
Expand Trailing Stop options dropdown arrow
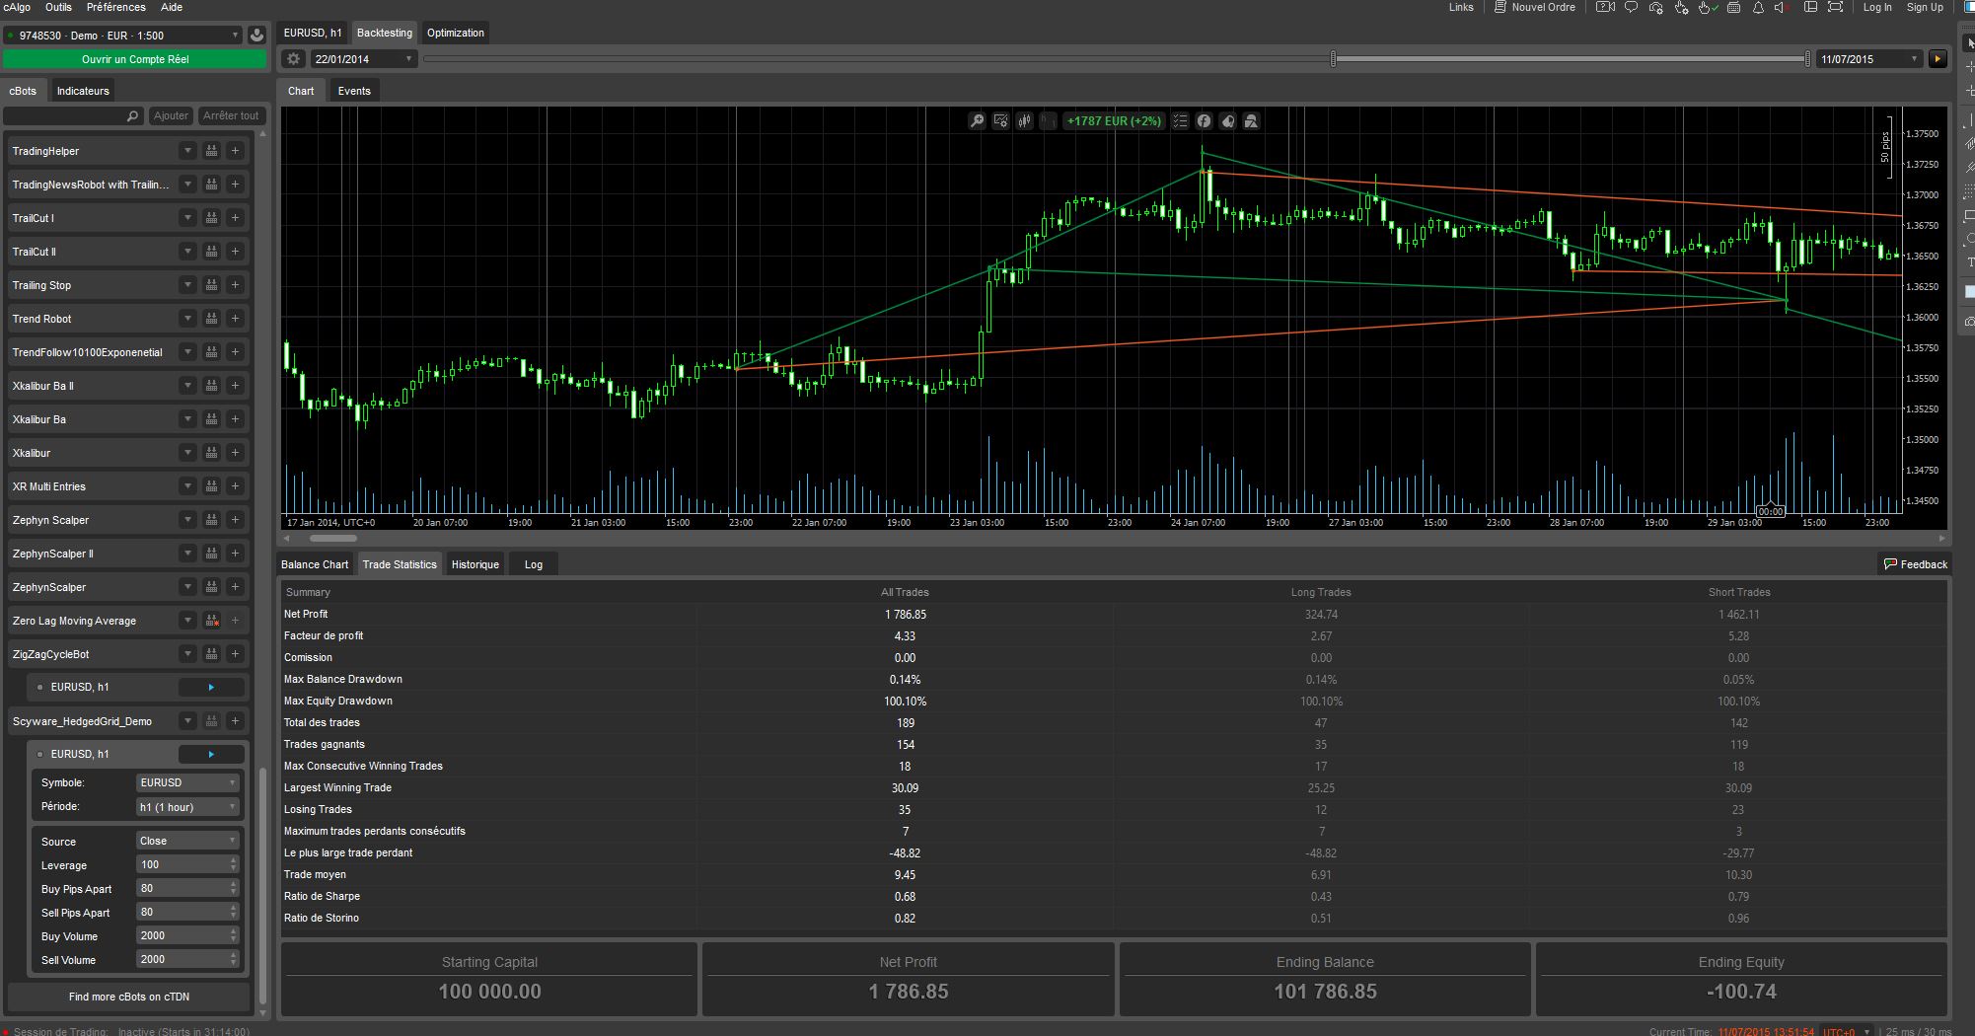187,285
